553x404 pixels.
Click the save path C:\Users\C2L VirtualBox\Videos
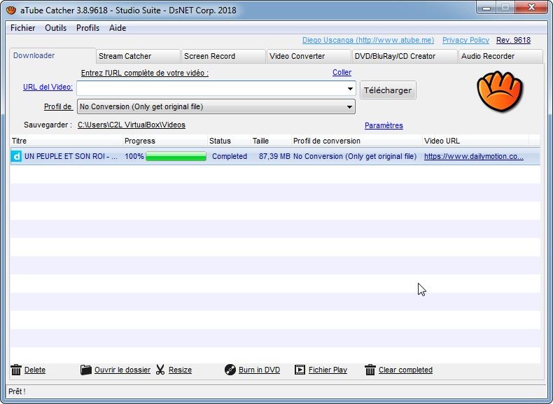click(x=132, y=125)
